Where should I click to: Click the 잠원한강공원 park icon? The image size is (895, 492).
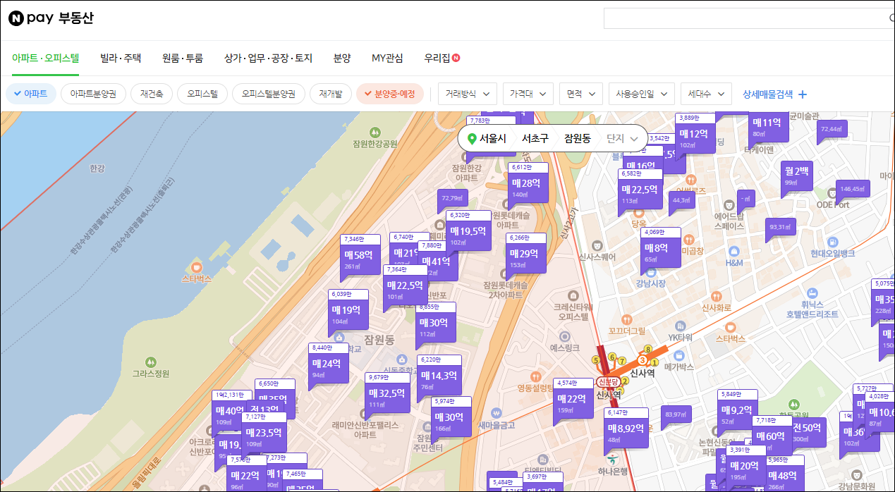coord(375,132)
